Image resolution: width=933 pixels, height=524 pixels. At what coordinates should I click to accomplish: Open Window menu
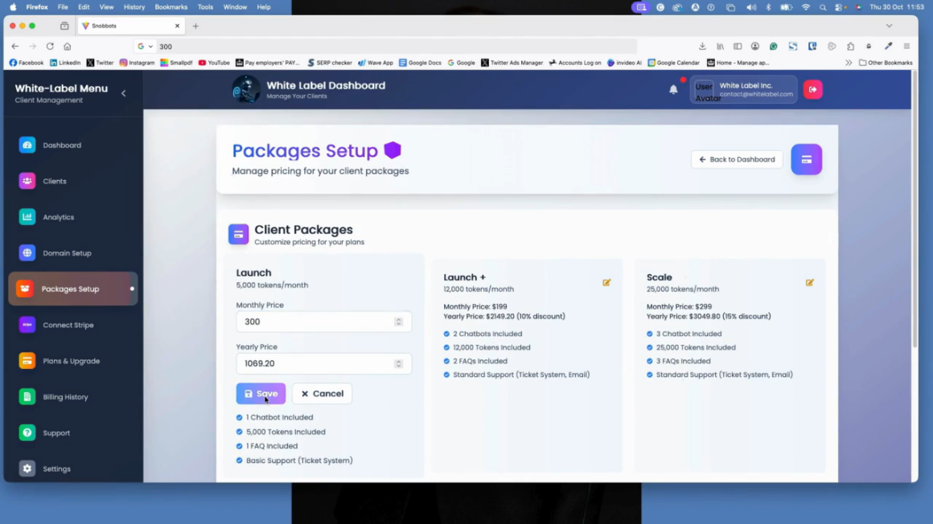click(x=235, y=7)
